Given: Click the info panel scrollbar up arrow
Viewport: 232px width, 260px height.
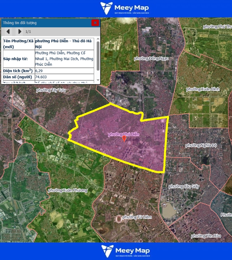Looking at the screenshot, I should point(98,39).
